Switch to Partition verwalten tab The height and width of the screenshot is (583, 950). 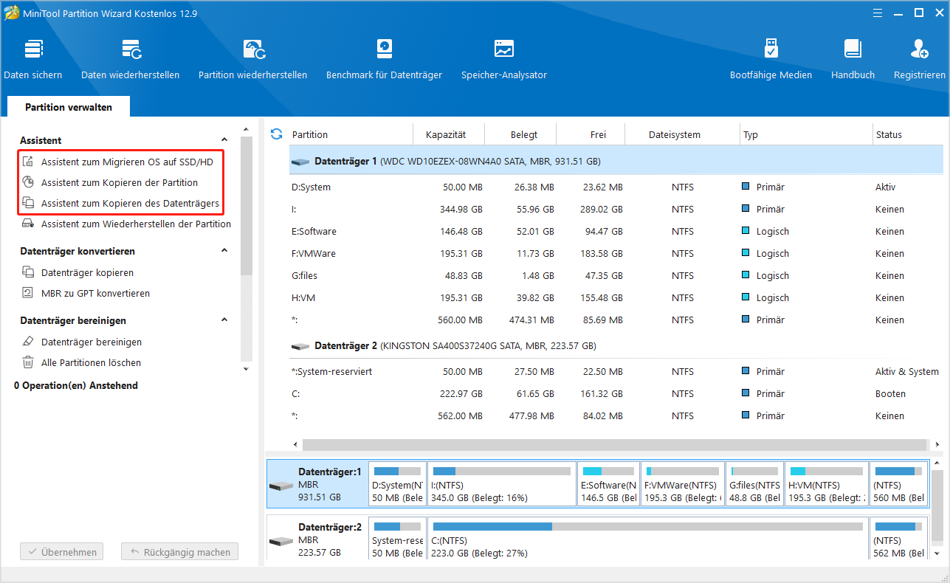[x=69, y=107]
